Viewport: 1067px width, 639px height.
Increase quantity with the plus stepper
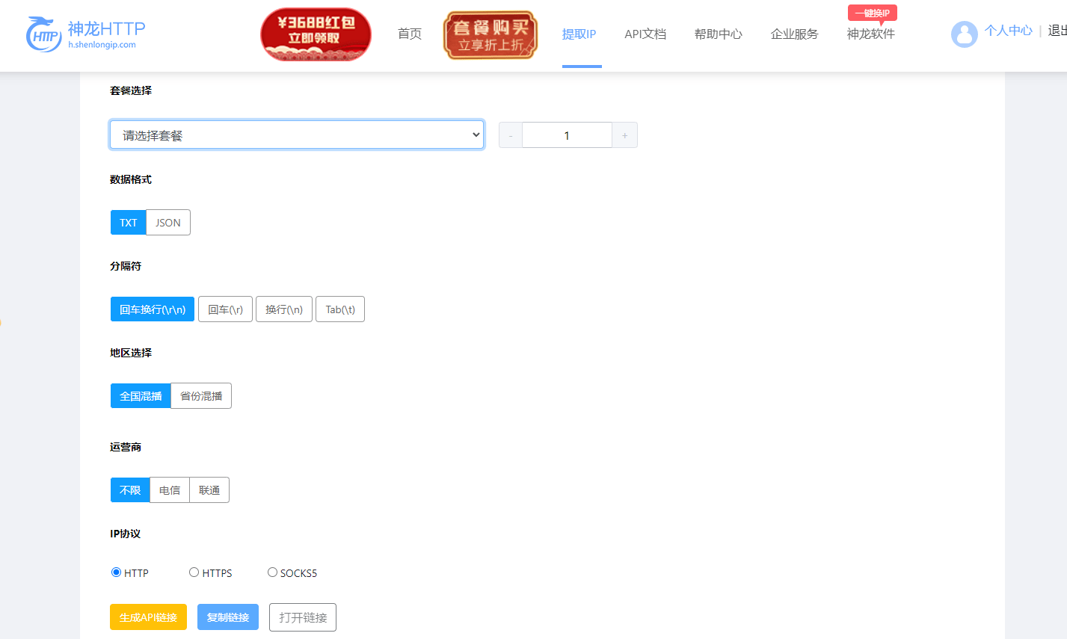click(624, 135)
